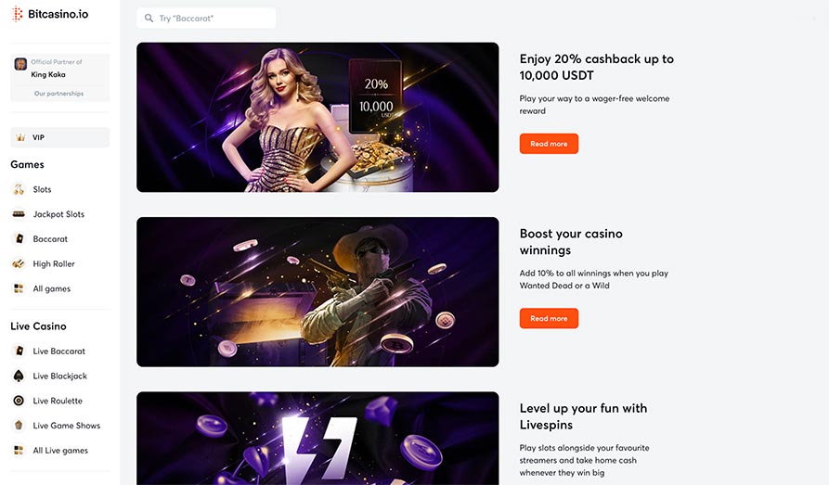829x485 pixels.
Task: Select the High Roller icon
Action: pyautogui.click(x=19, y=263)
